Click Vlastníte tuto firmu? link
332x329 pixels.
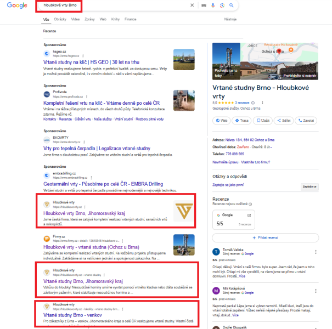(x=256, y=162)
